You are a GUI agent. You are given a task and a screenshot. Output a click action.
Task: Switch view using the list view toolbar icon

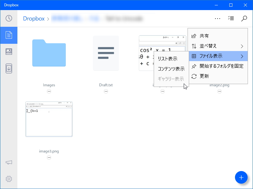[231, 18]
